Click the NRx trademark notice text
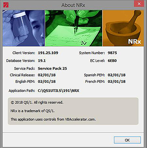 [33, 111]
